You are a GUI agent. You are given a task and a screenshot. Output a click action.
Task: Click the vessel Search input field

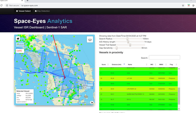point(164,57)
